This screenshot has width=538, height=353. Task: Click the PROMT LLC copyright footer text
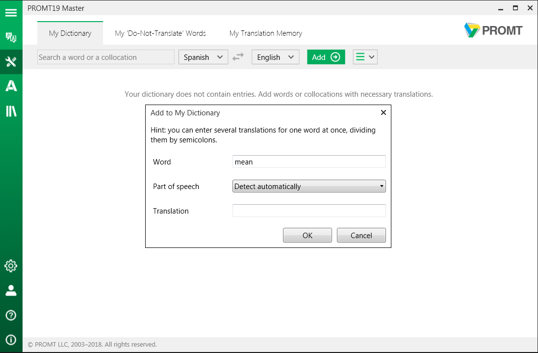(x=92, y=345)
